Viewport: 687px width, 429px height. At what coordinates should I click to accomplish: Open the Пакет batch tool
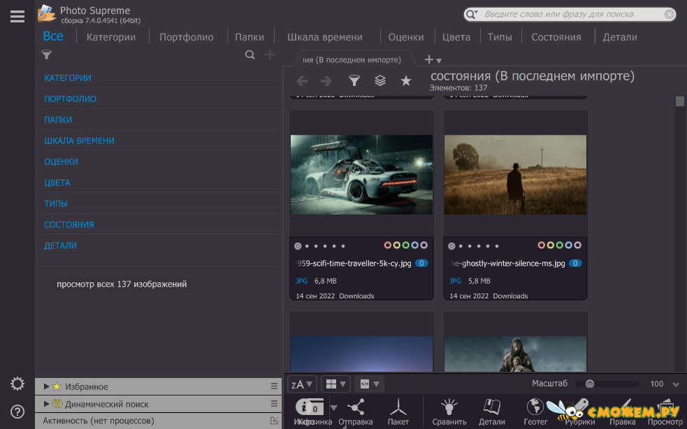point(398,412)
